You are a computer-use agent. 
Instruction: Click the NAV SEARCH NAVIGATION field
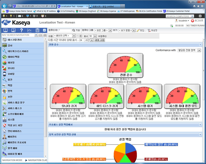coord(18,35)
